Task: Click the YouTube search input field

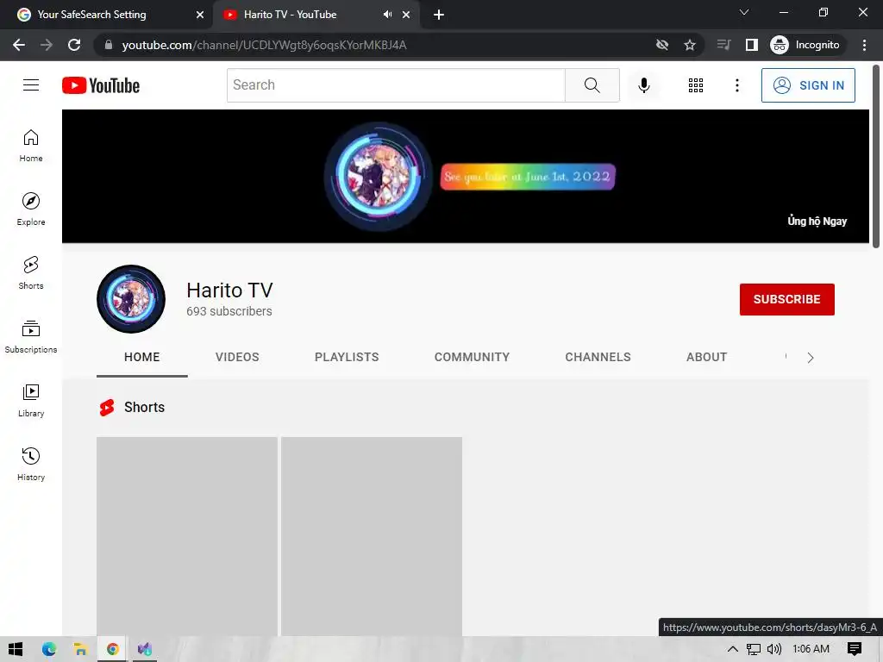Action: [x=396, y=85]
